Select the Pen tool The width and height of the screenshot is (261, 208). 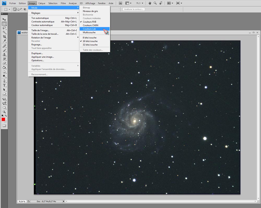pyautogui.click(x=4, y=81)
